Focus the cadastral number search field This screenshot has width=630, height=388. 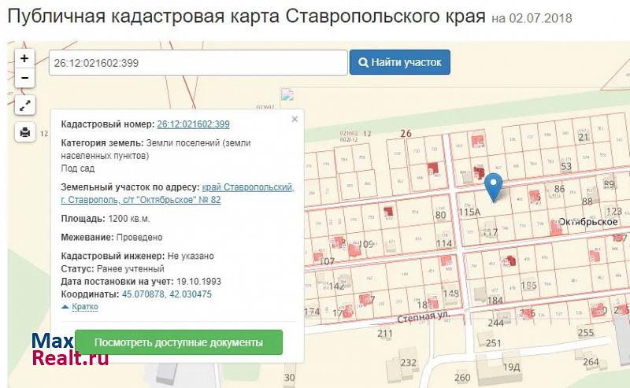[x=198, y=62]
